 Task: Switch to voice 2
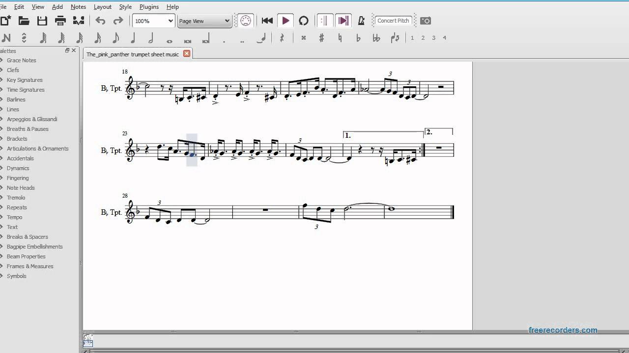(423, 38)
